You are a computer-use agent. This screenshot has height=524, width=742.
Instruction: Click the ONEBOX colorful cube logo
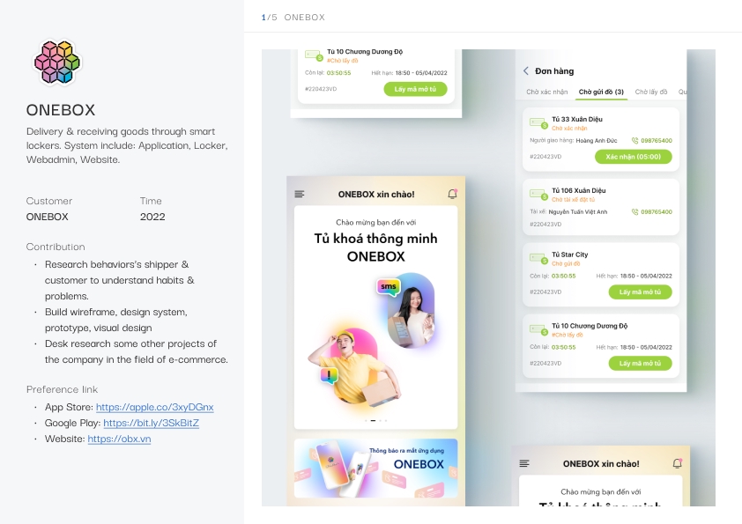[x=57, y=63]
